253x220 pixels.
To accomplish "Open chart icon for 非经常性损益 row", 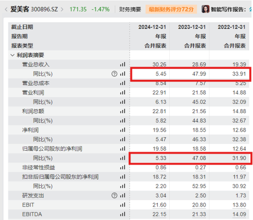I will coord(122,168).
